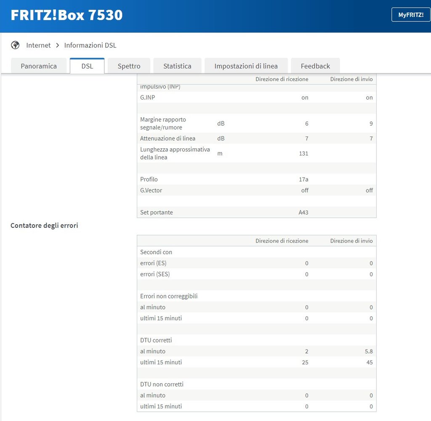This screenshot has height=421, width=431.
Task: Click the MyFRITZ! button
Action: point(411,15)
